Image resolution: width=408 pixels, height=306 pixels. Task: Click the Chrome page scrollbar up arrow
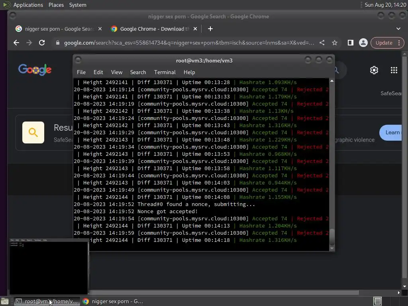404,54
